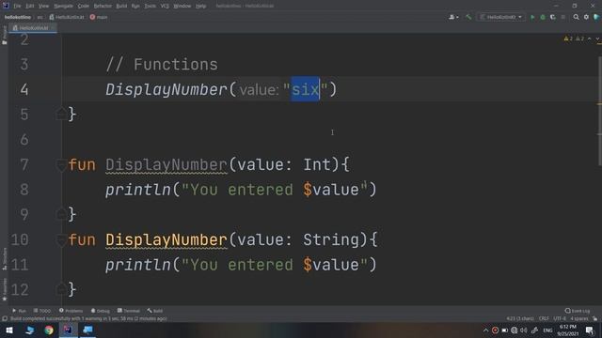Open the user account dropdown icon

tap(453, 17)
